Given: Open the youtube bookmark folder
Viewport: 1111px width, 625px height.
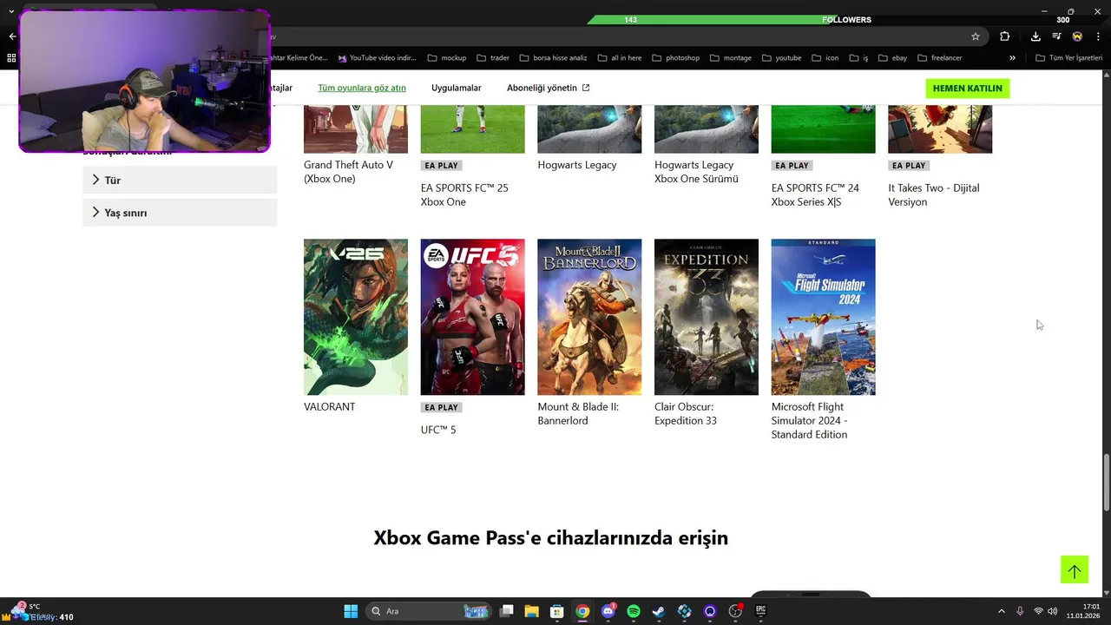Looking at the screenshot, I should (x=781, y=58).
